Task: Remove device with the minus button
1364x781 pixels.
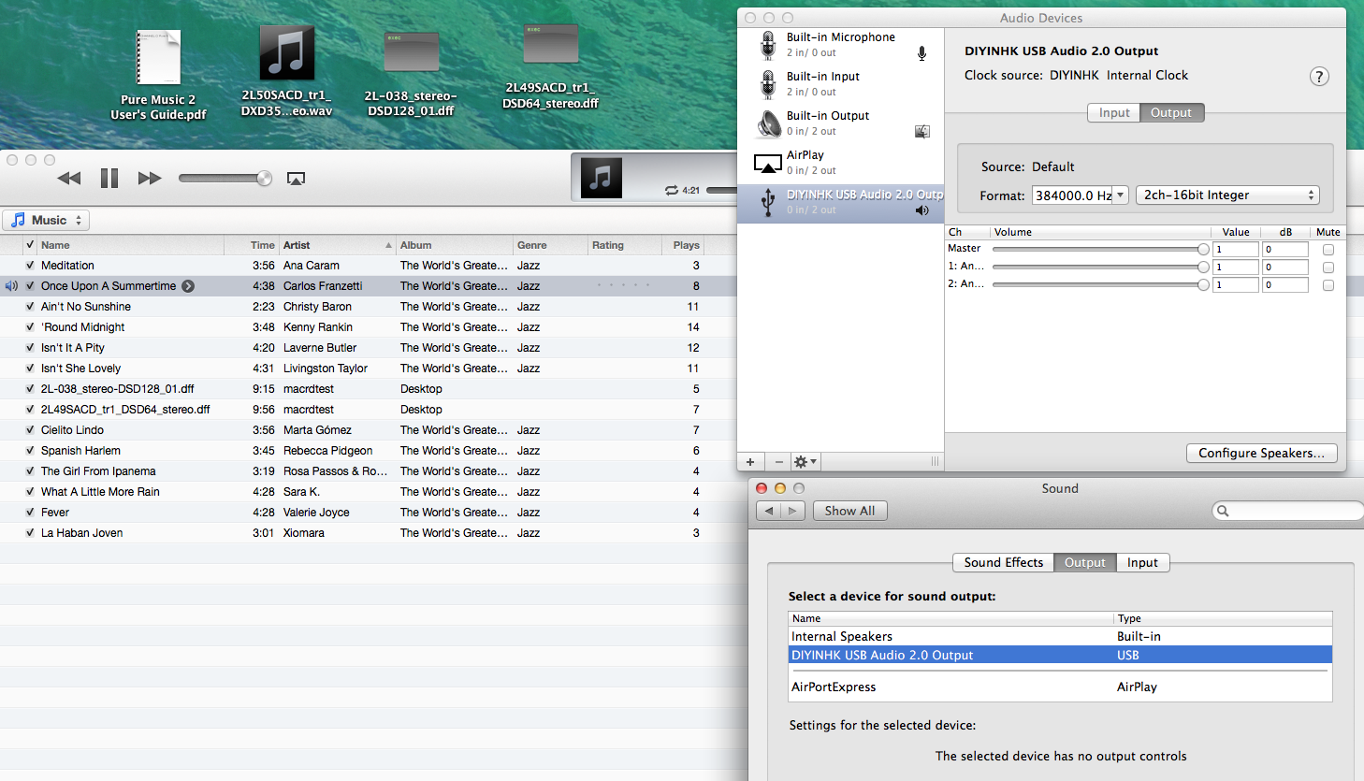Action: click(x=778, y=462)
